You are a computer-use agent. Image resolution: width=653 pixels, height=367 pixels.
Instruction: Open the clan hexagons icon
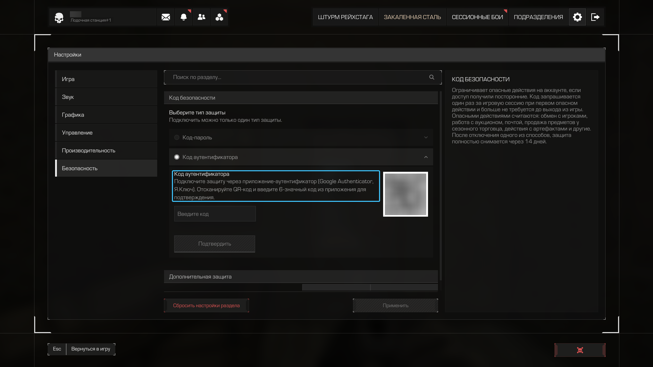219,17
